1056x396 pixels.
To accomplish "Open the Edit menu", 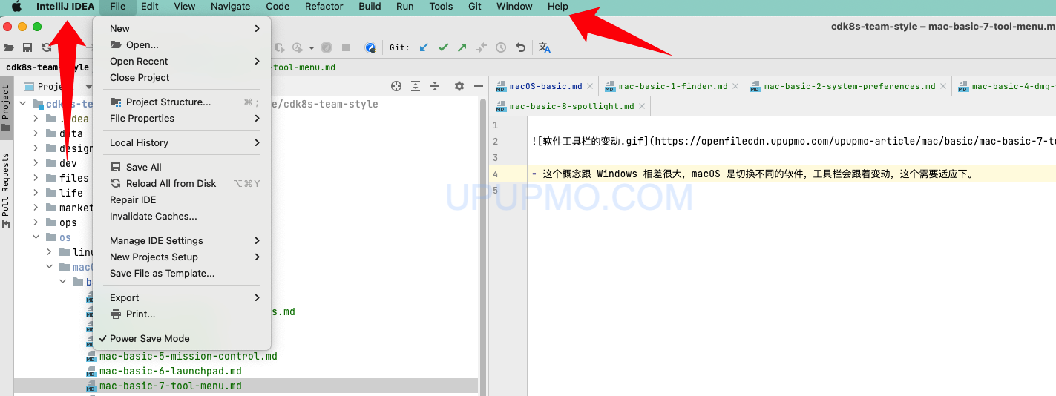I will [x=150, y=7].
